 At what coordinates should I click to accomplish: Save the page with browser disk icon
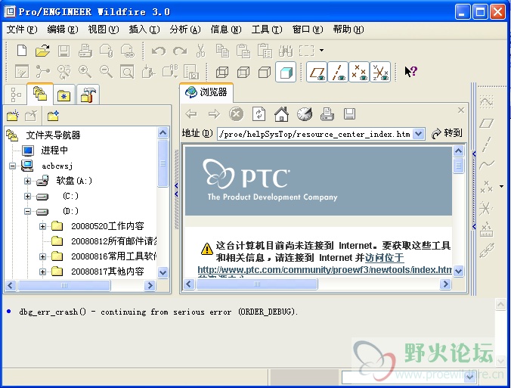click(349, 114)
